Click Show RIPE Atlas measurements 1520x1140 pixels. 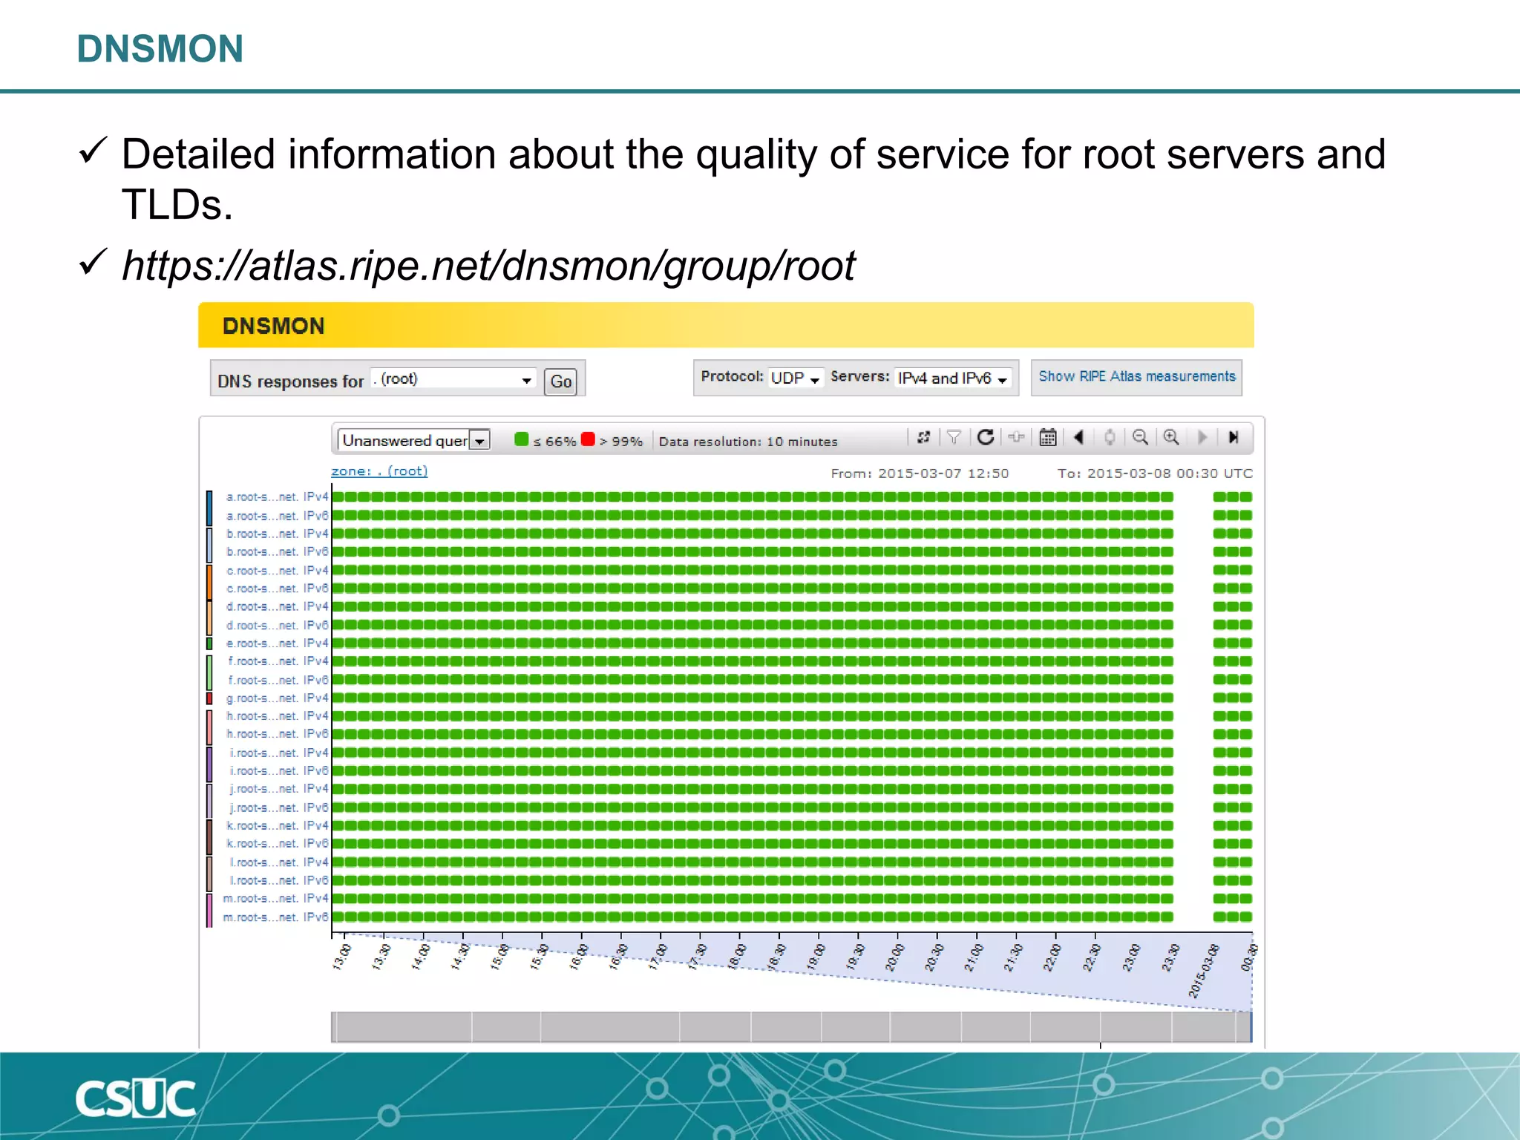(1136, 377)
